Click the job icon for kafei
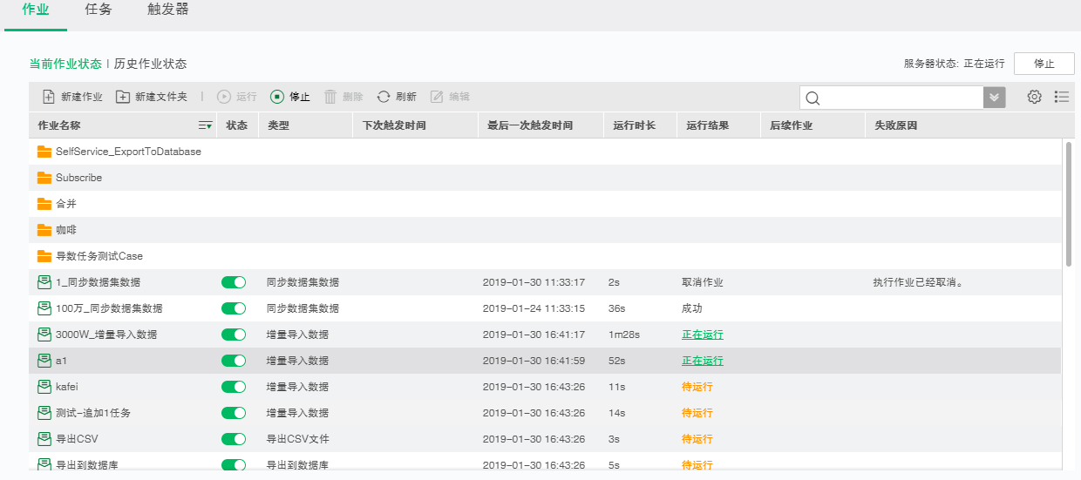 (44, 387)
